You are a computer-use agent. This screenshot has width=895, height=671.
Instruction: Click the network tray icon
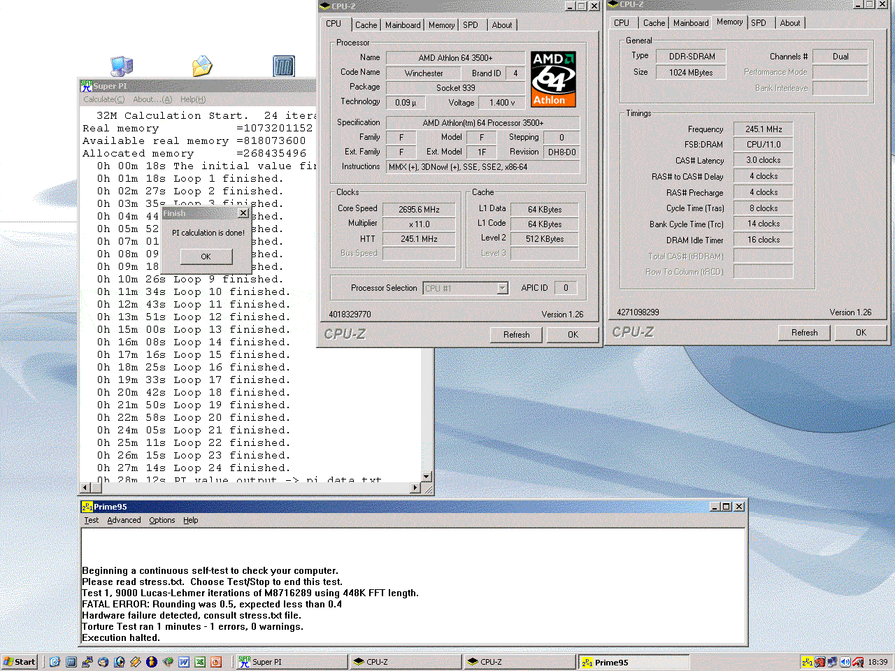(832, 662)
